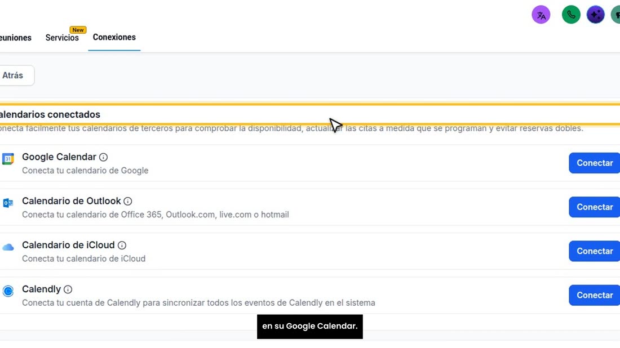Click the New badge above Servicios

78,30
